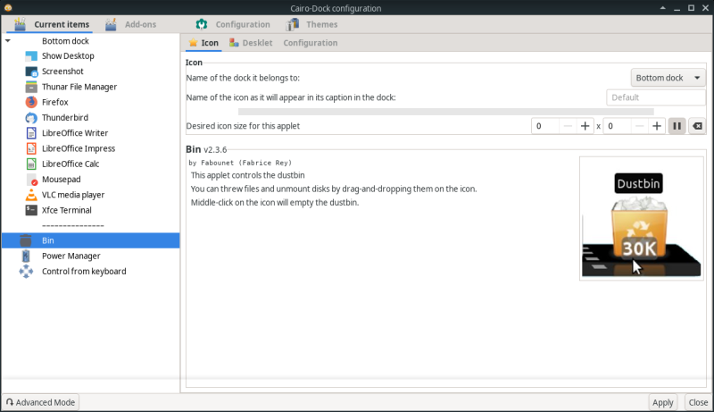Click the Apply button
Viewport: 714px width, 412px height.
coord(662,402)
